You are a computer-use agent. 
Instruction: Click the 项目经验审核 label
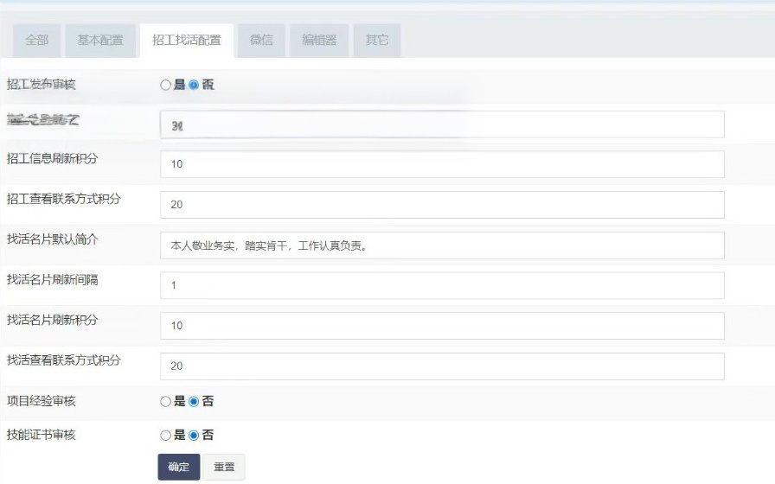click(x=41, y=400)
